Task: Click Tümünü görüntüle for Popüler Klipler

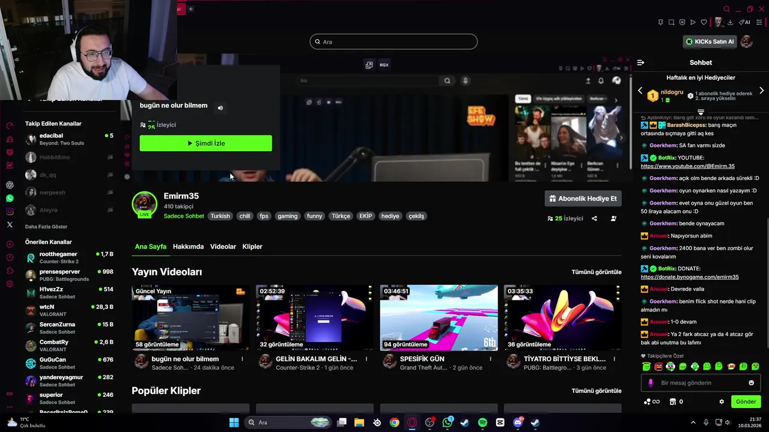Action: (x=597, y=391)
